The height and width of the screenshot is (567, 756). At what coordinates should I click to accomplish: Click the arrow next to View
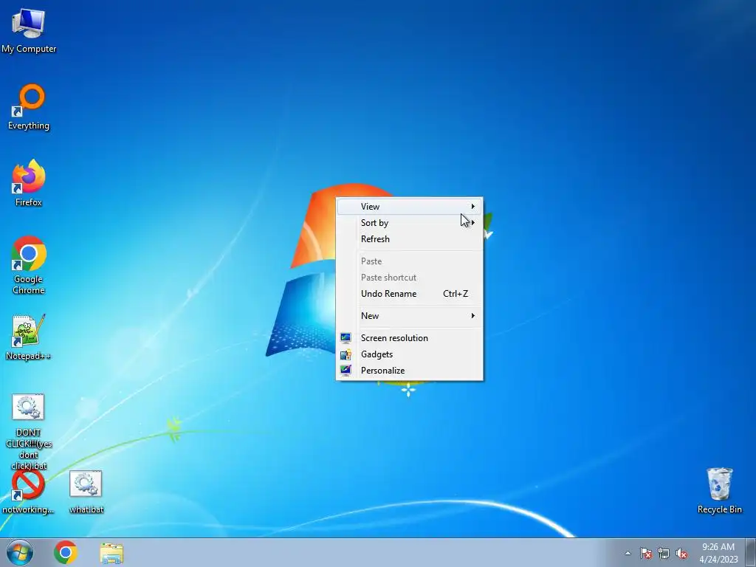[x=473, y=207]
